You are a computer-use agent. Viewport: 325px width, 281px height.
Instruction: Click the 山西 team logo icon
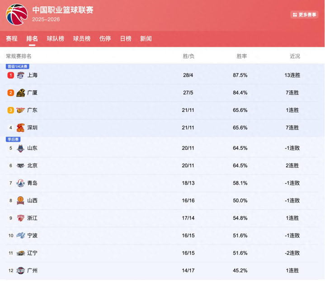pos(20,201)
